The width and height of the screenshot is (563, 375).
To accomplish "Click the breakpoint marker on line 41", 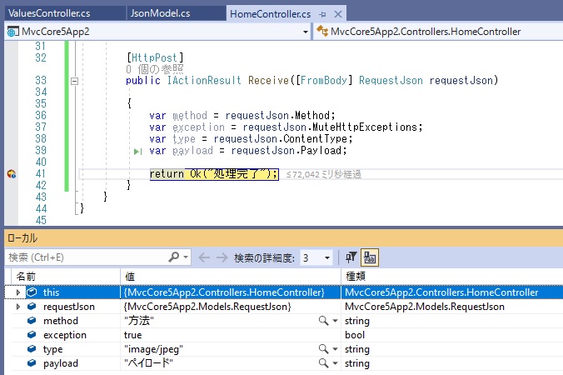I will point(12,174).
